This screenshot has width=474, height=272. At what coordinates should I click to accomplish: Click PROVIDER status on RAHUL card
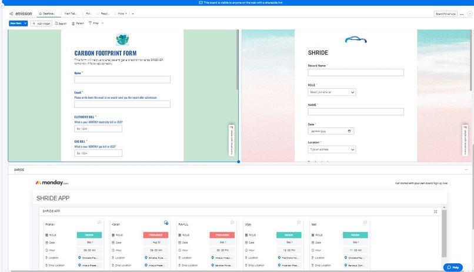pos(222,235)
